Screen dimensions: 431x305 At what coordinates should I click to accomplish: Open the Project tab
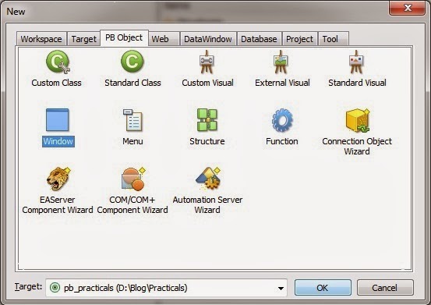299,39
